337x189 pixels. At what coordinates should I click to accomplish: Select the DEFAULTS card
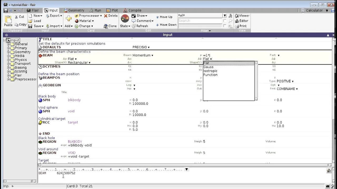click(49, 47)
